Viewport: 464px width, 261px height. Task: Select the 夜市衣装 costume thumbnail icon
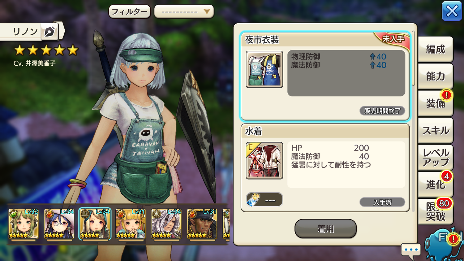click(x=264, y=69)
